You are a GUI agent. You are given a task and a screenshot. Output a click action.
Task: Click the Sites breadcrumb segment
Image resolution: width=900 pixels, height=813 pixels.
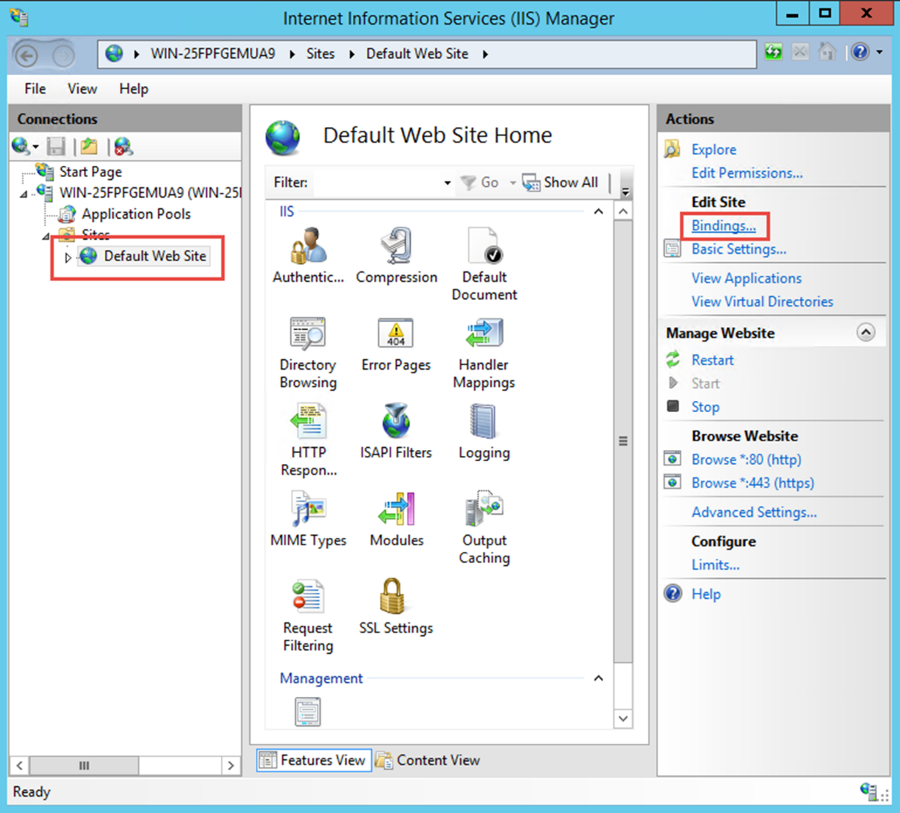tap(321, 54)
